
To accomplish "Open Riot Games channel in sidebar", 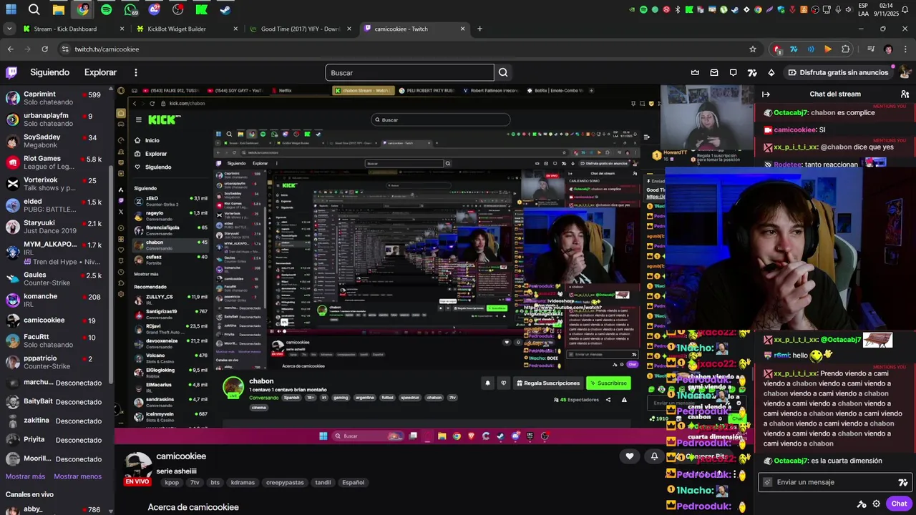I will click(56, 162).
